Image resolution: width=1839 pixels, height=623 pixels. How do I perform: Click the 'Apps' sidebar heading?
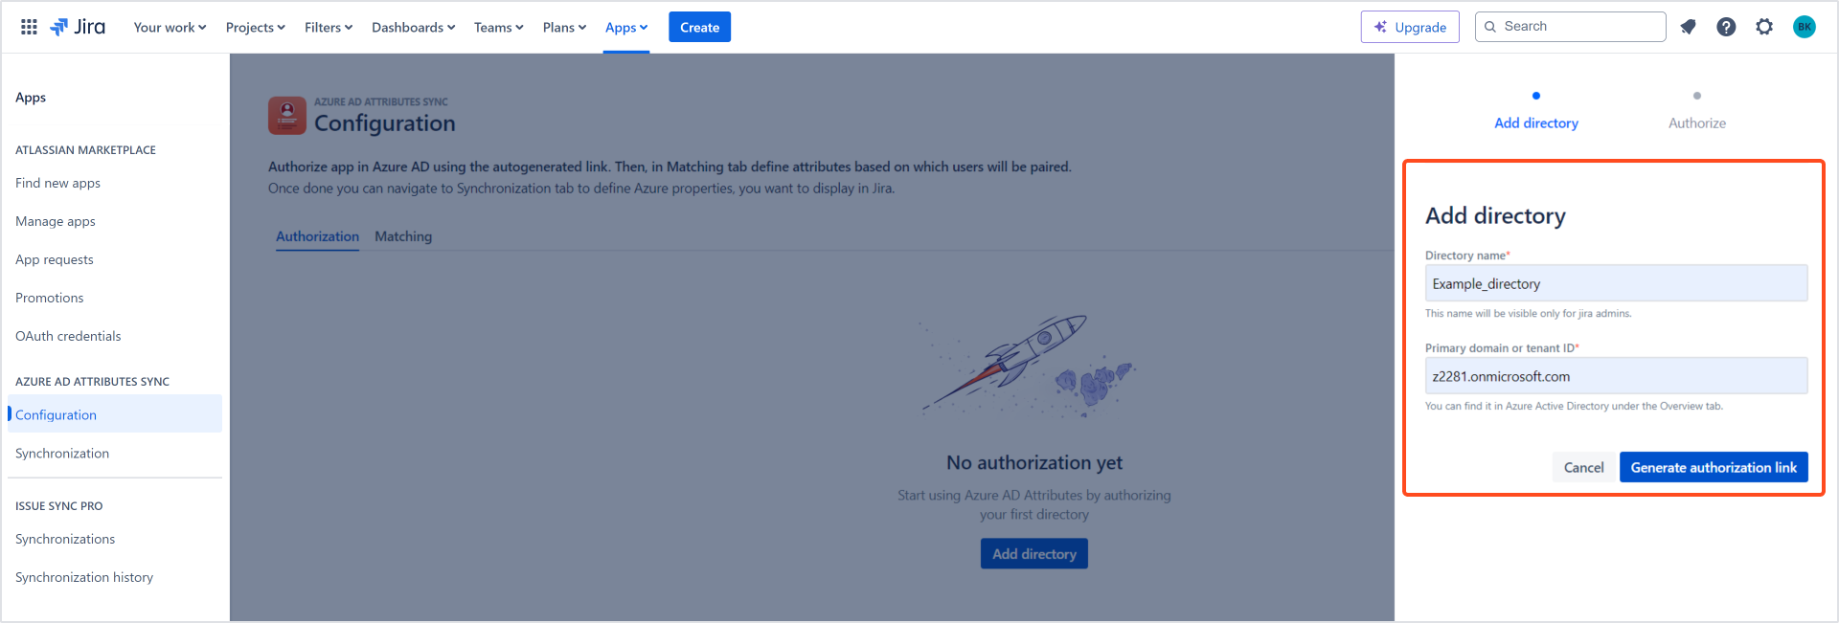click(x=31, y=98)
